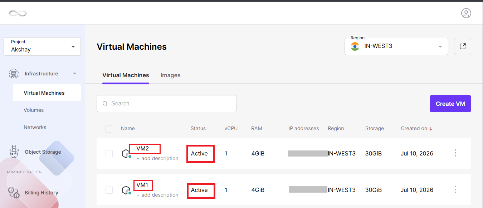The image size is (483, 208).
Task: Click the search magnifier icon
Action: click(x=105, y=104)
